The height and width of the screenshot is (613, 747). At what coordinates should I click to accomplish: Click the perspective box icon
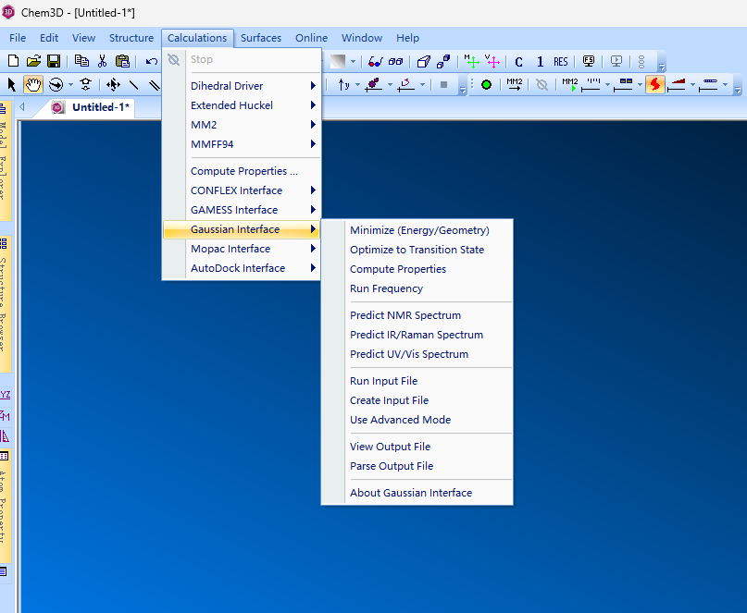(424, 61)
